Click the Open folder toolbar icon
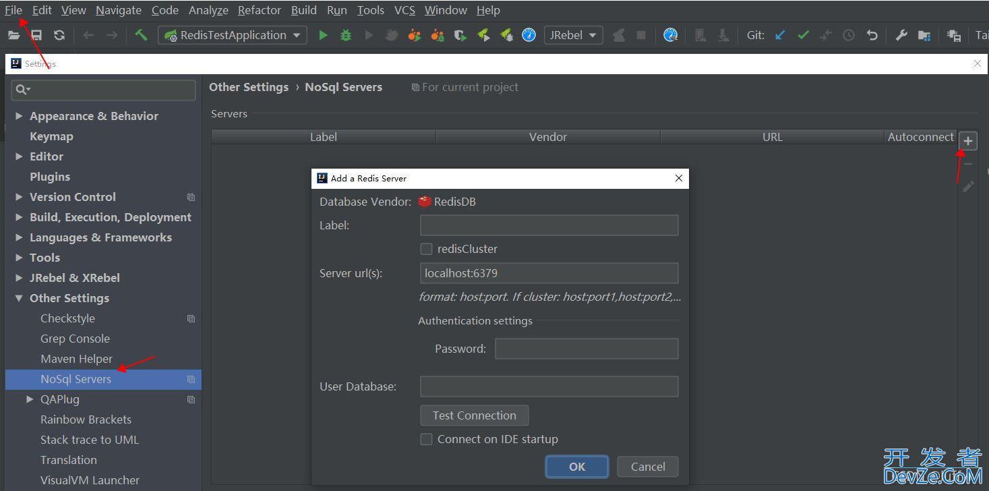This screenshot has height=491, width=989. pyautogui.click(x=13, y=35)
